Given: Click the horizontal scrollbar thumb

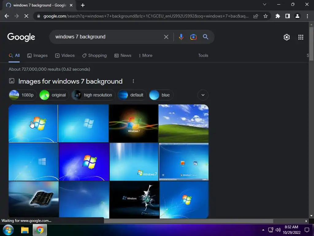Looking at the screenshot, I should pos(188,221).
